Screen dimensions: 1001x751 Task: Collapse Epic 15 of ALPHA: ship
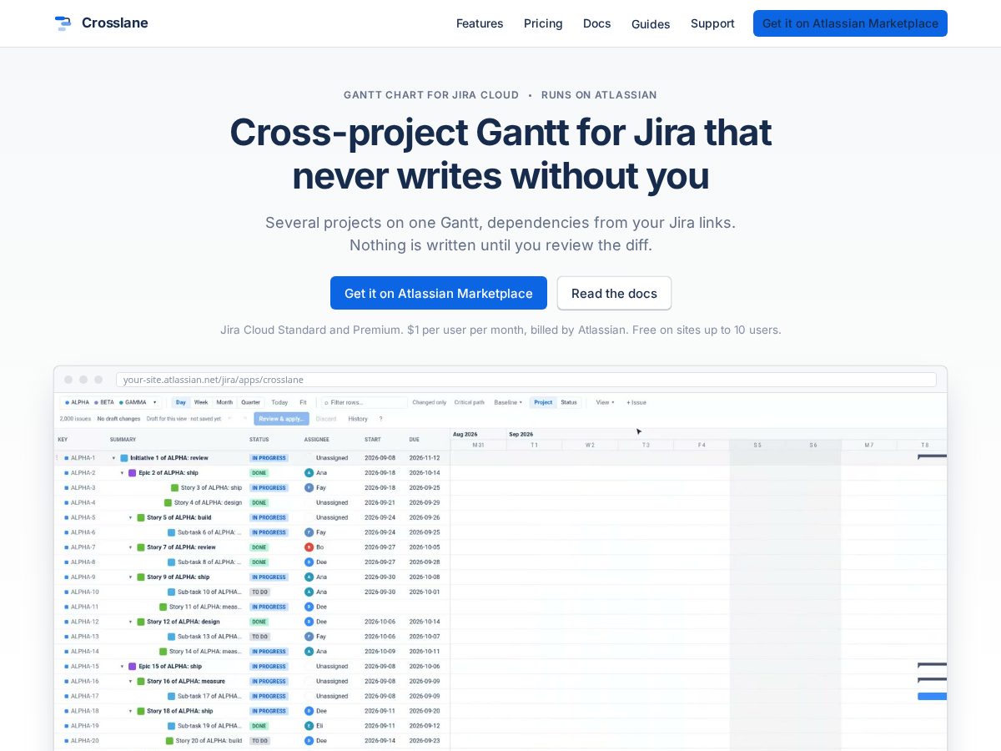(x=122, y=667)
